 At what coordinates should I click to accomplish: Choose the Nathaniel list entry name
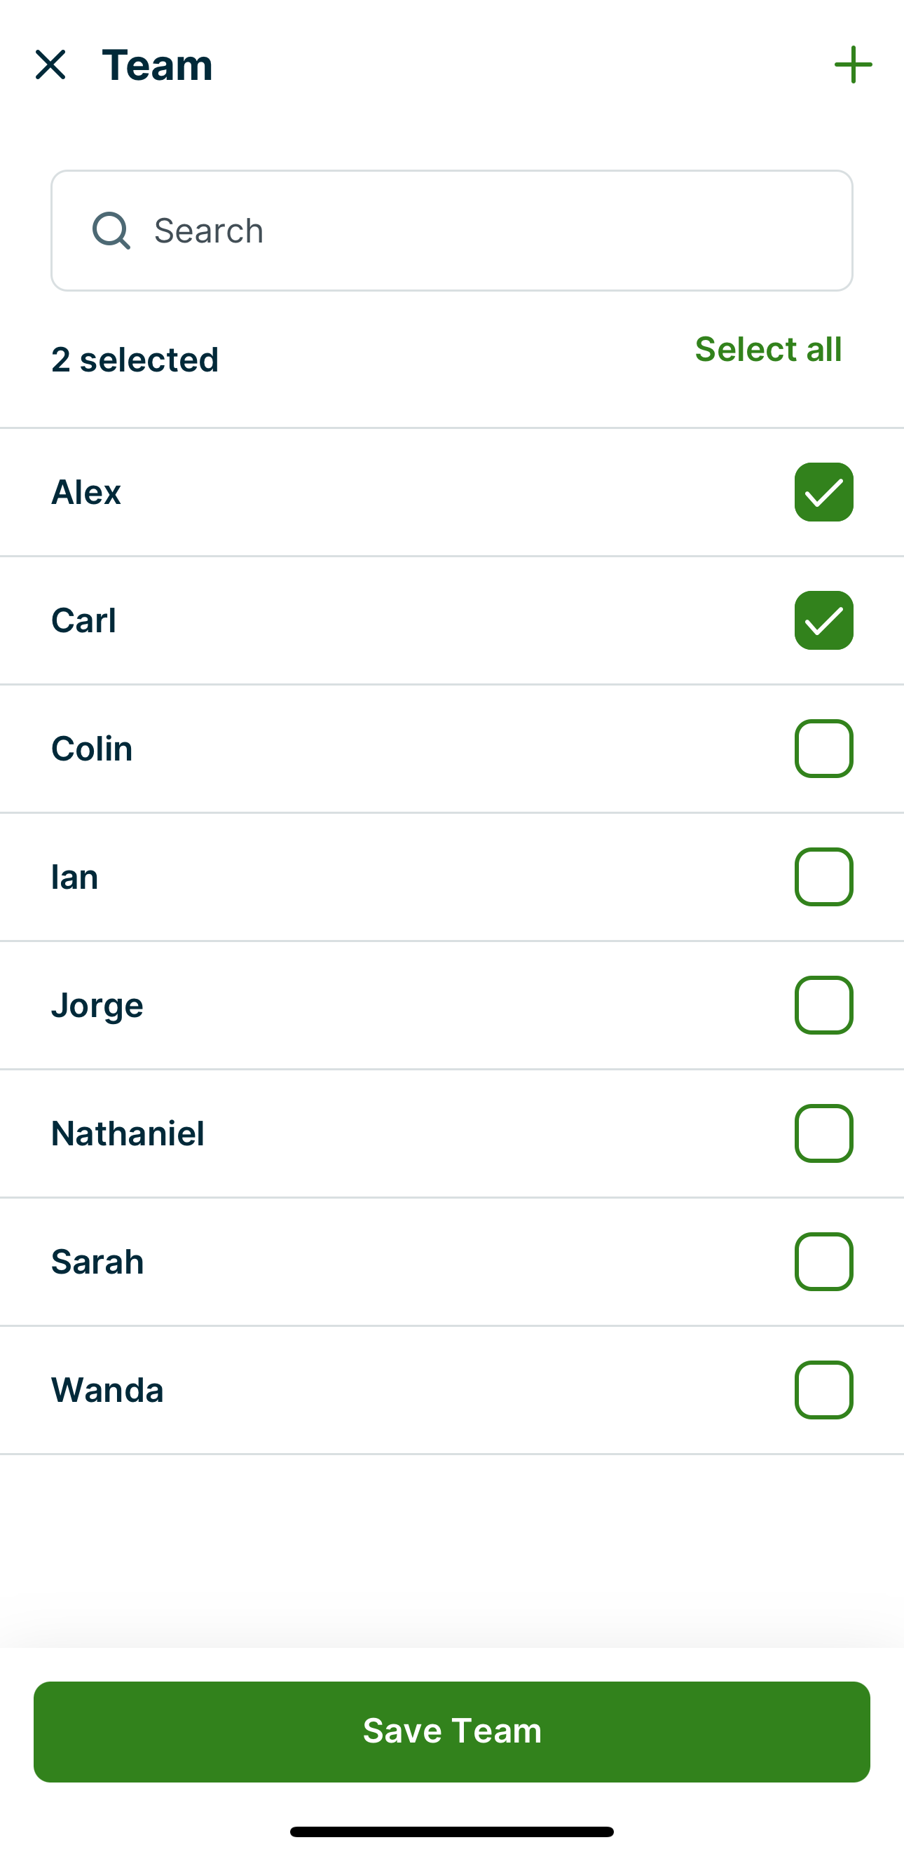click(128, 1133)
